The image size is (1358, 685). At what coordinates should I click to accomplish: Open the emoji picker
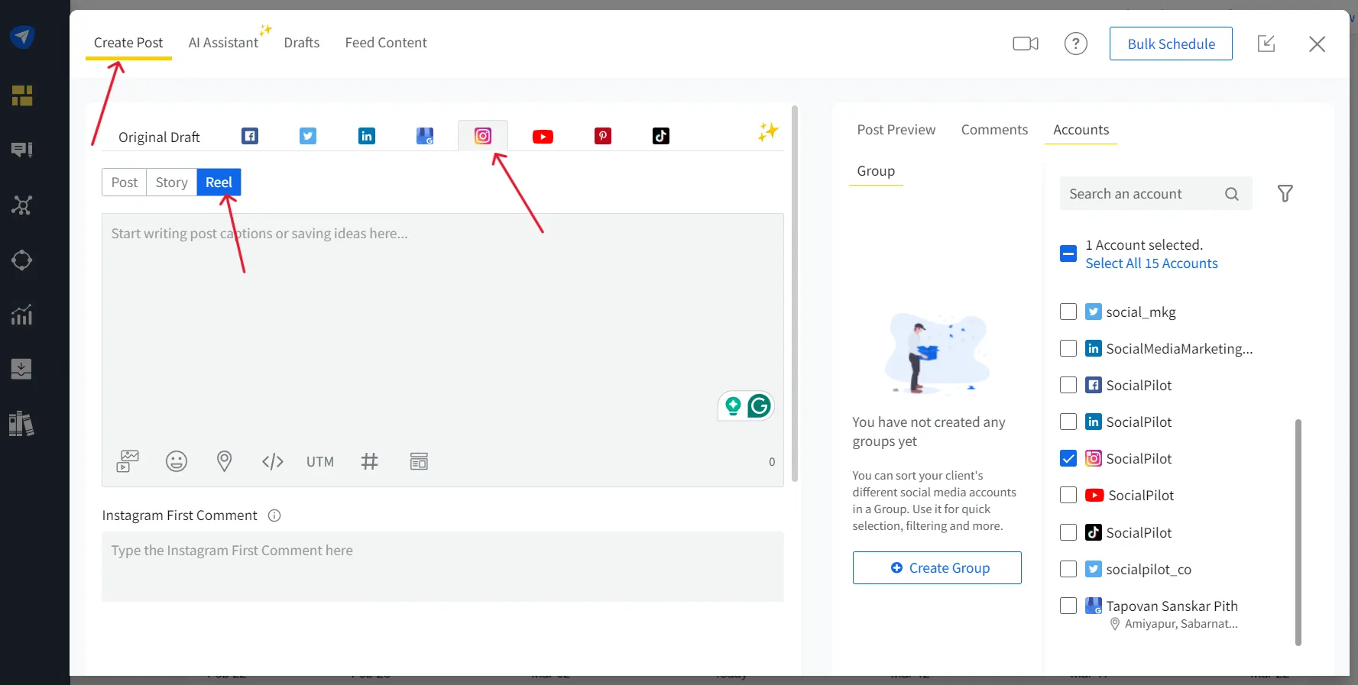point(177,461)
